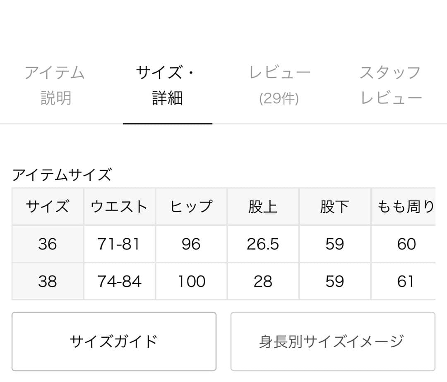Image resolution: width=447 pixels, height=382 pixels.
Task: Select the waist value 71-81
Action: pos(119,244)
